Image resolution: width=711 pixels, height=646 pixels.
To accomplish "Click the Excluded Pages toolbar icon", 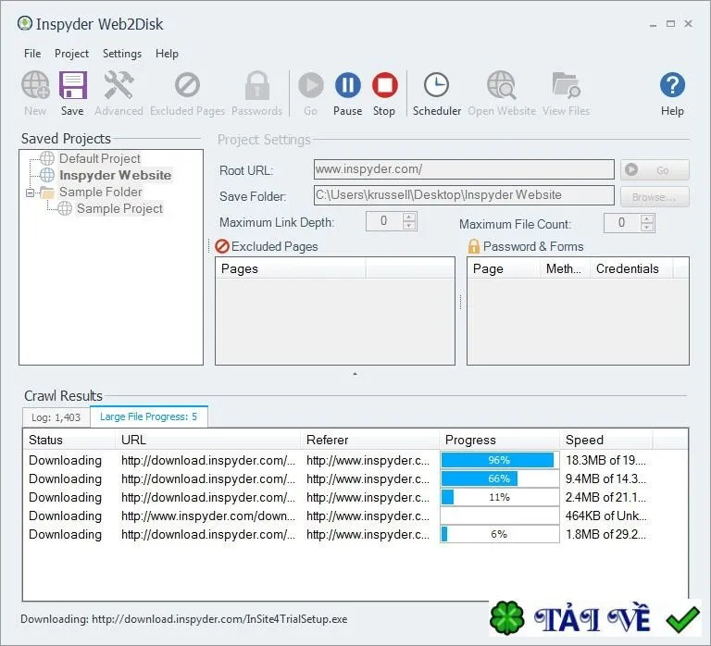I will point(187,85).
